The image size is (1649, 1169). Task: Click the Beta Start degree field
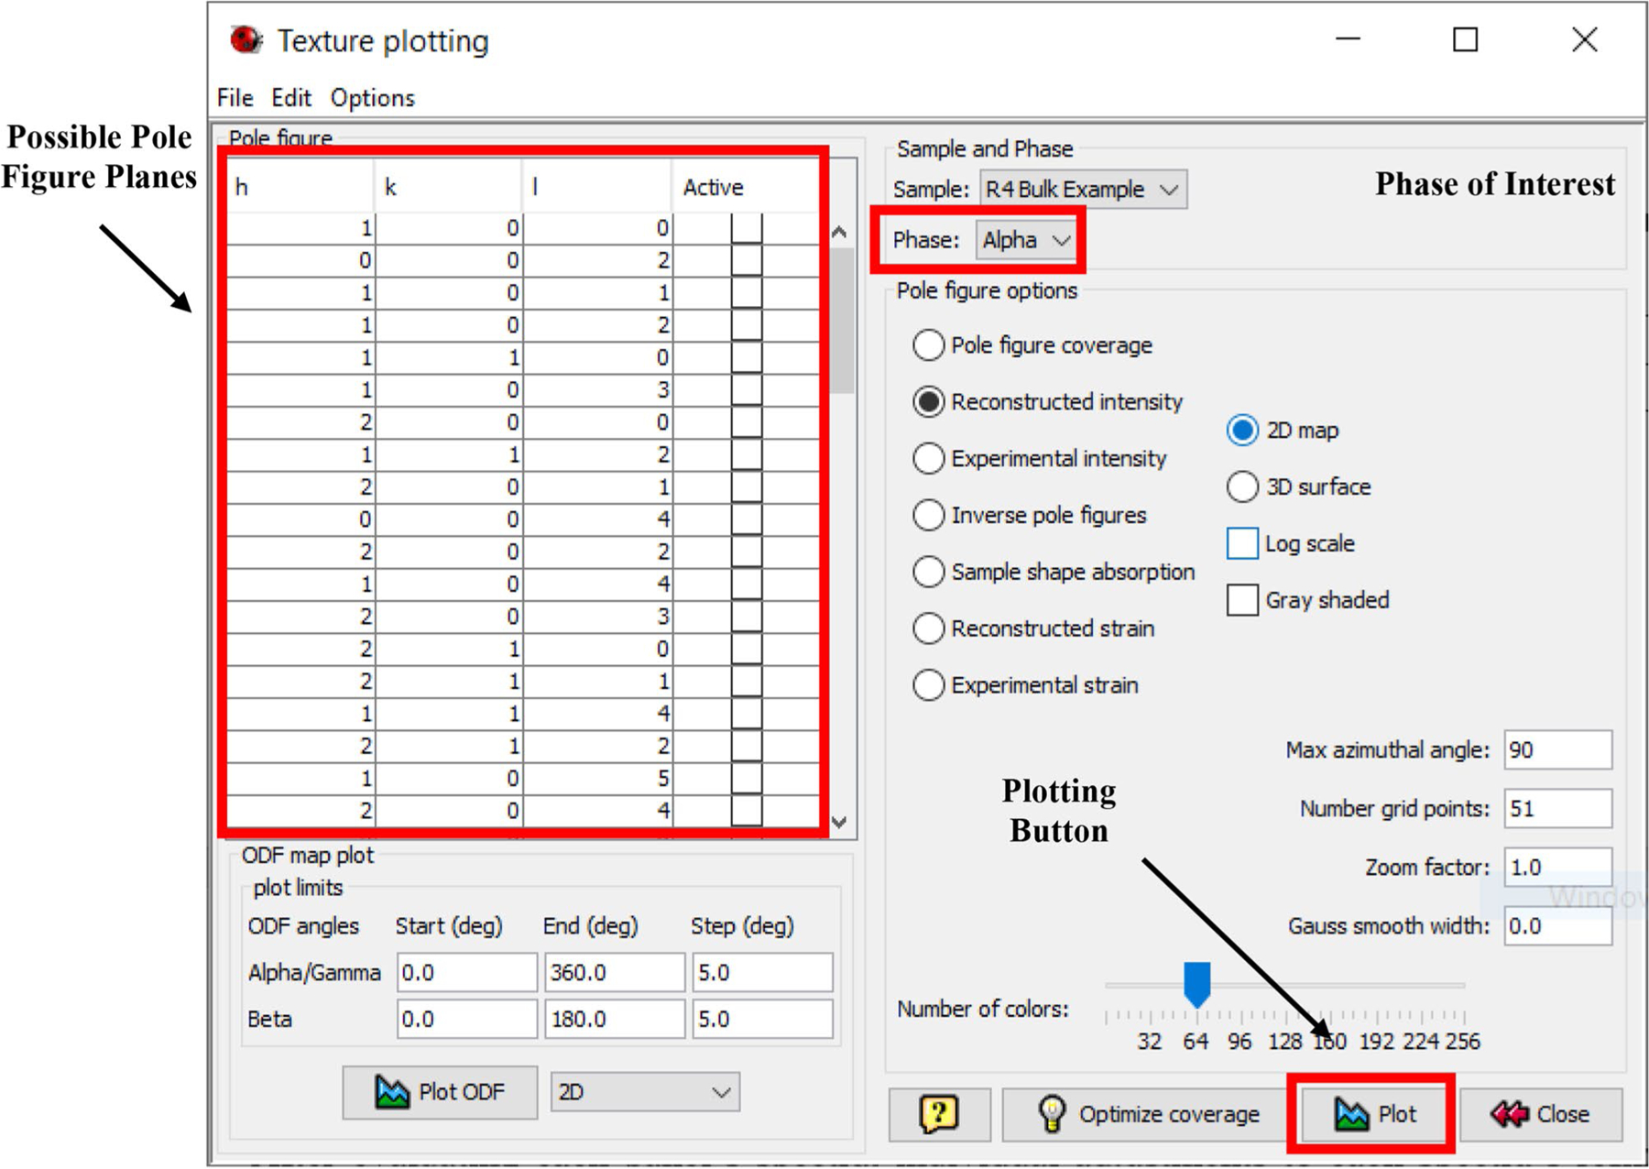(x=467, y=1020)
